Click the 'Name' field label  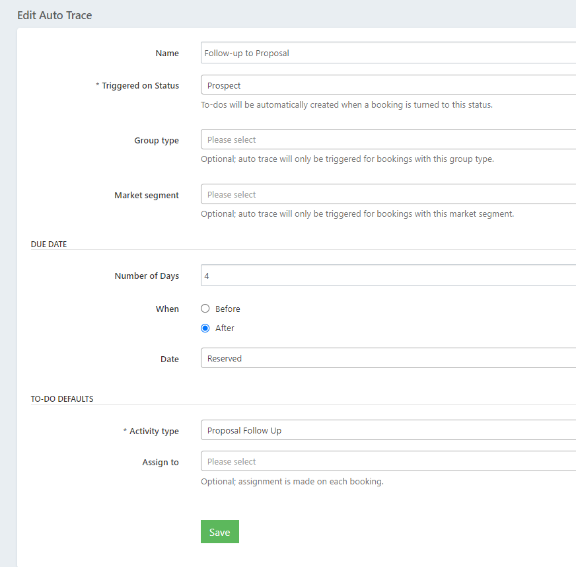pos(167,54)
